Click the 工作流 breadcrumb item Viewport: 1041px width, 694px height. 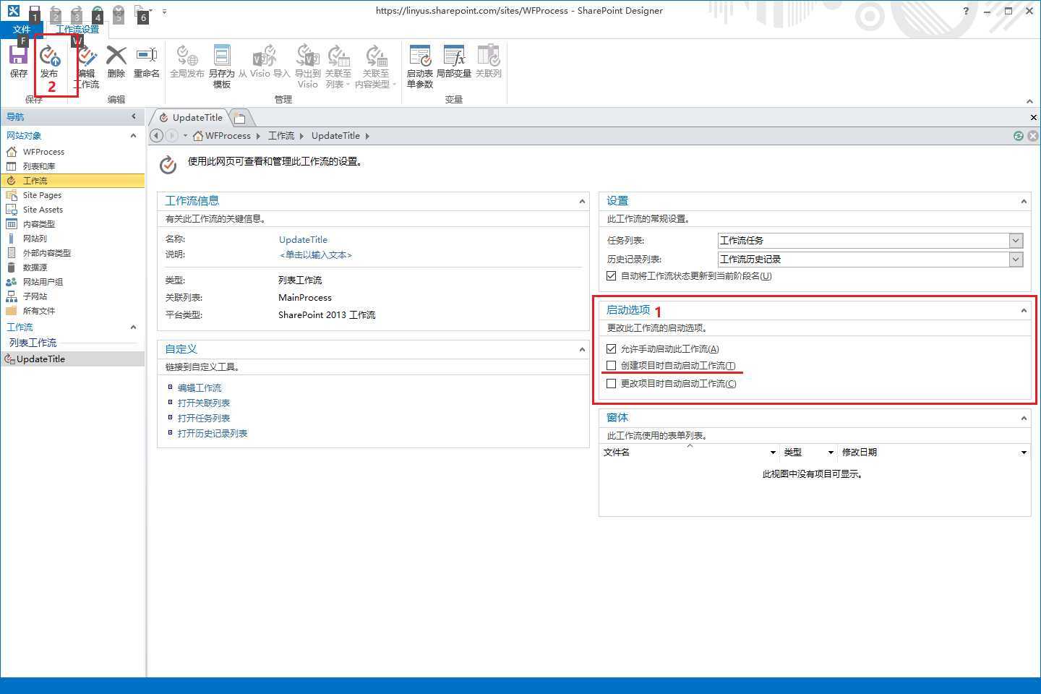click(281, 136)
